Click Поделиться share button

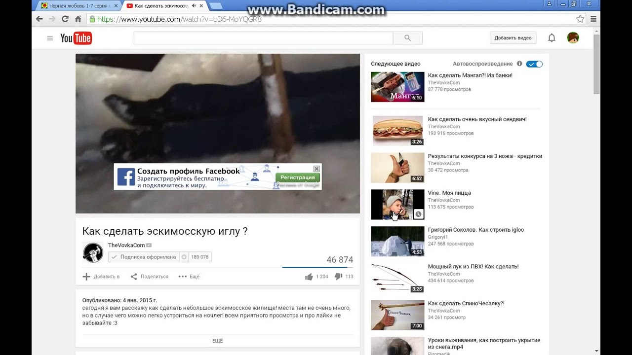pos(149,277)
